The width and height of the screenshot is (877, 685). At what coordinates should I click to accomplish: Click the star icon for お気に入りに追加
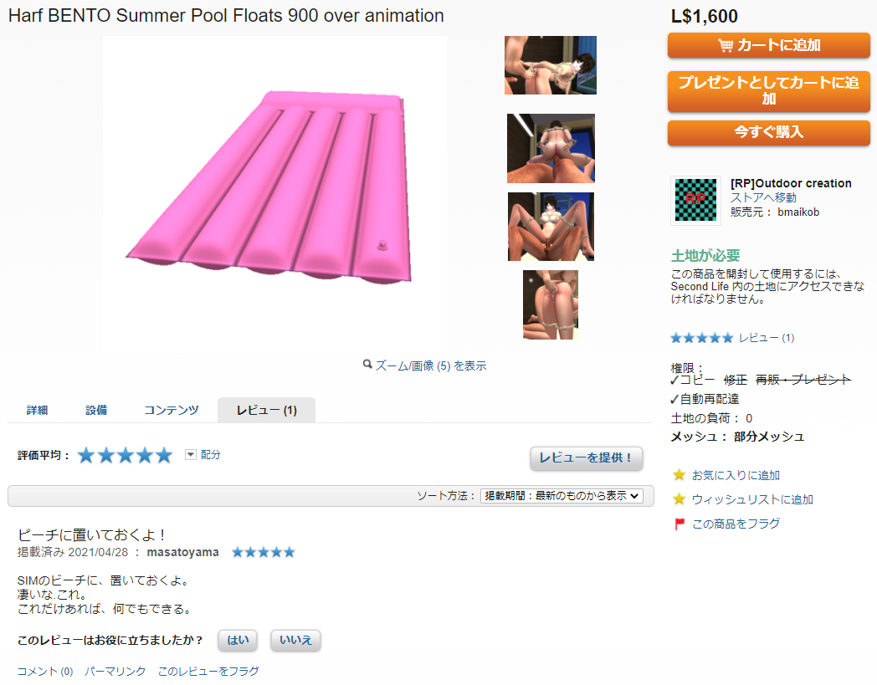[680, 475]
